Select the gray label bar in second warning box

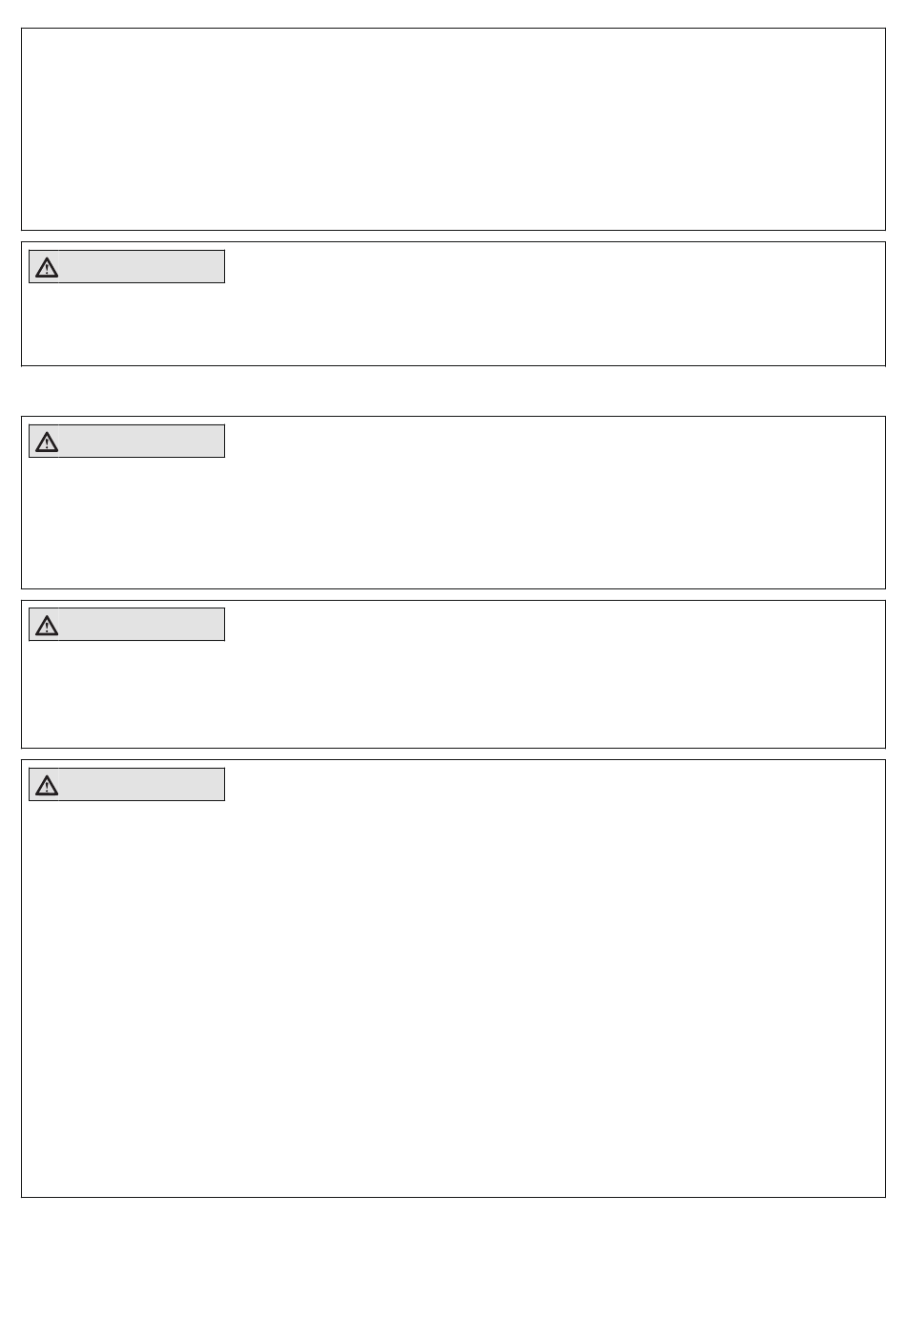(127, 442)
